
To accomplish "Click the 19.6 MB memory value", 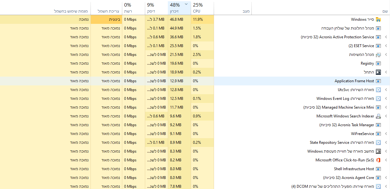I will click(177, 63).
